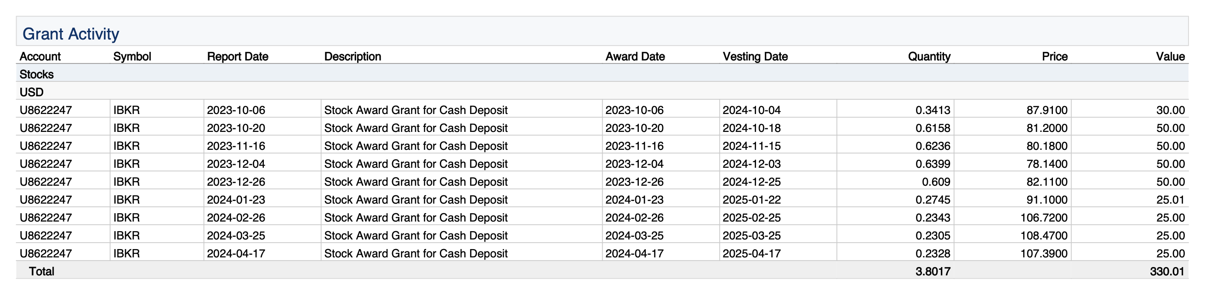Viewport: 1206px width, 296px height.
Task: Click total quantity 3.8017
Action: coord(933,272)
